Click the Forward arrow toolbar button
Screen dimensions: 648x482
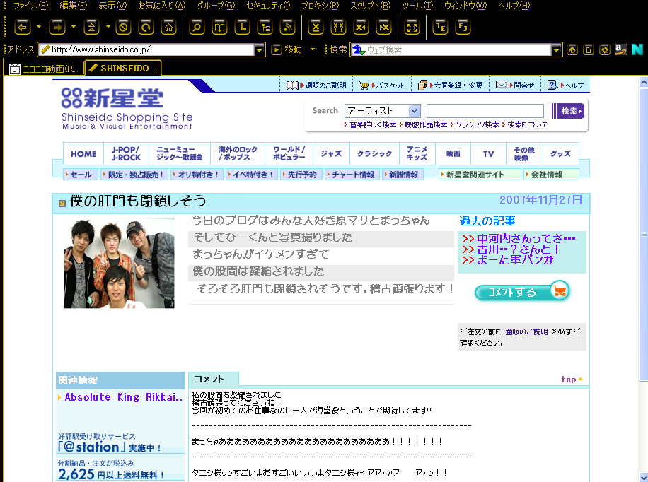(57, 28)
